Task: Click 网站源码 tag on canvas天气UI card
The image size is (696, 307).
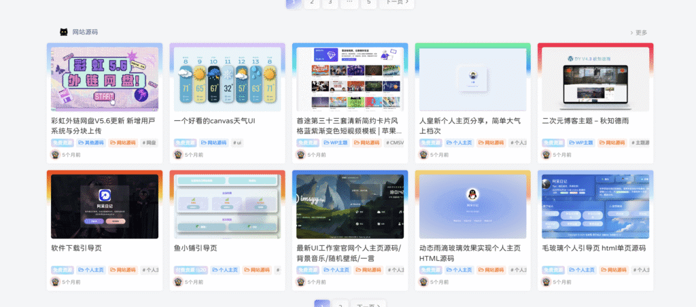Action: (x=213, y=143)
